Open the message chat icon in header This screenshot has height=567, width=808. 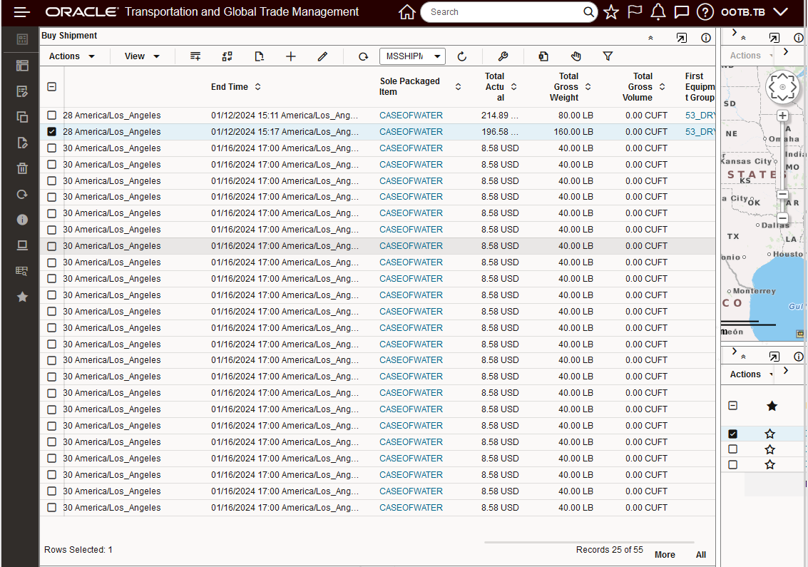pos(681,12)
